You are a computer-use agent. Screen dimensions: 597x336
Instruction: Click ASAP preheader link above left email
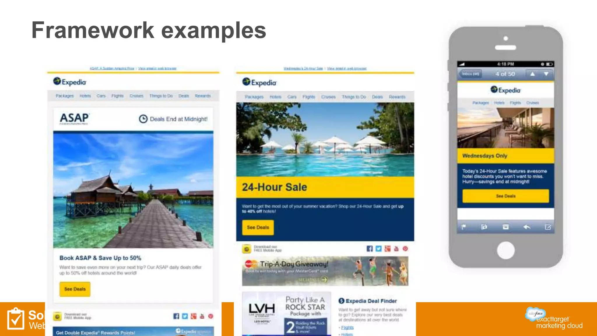point(112,69)
